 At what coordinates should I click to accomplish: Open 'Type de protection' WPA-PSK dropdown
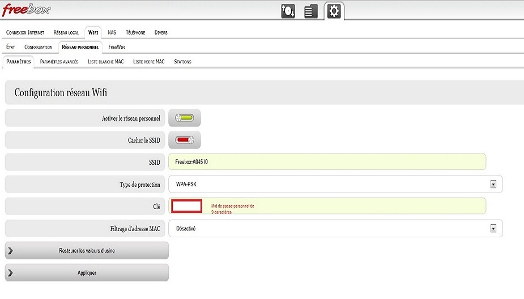point(335,184)
